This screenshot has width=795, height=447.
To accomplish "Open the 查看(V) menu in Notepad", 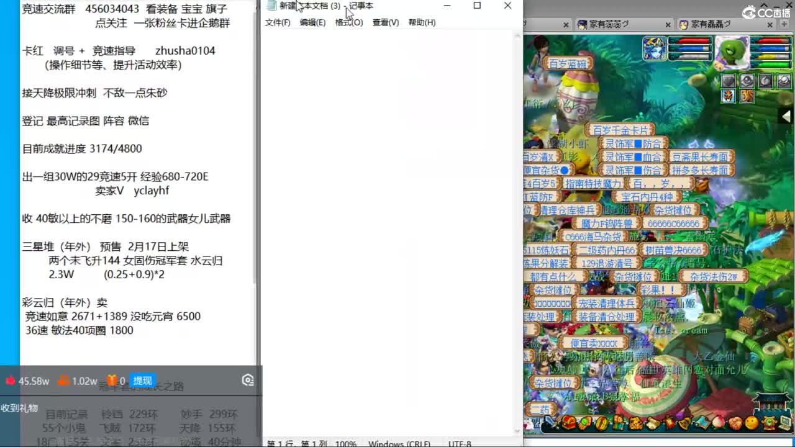I will pos(386,22).
